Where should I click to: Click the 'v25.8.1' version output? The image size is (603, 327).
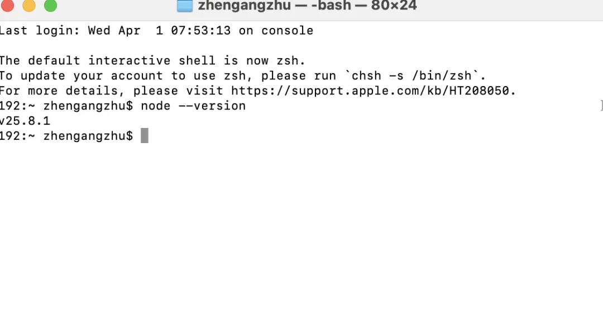coord(25,121)
